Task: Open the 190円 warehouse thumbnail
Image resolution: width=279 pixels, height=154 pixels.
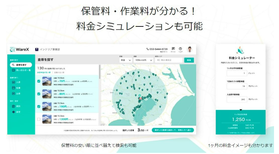Action: coord(47,106)
